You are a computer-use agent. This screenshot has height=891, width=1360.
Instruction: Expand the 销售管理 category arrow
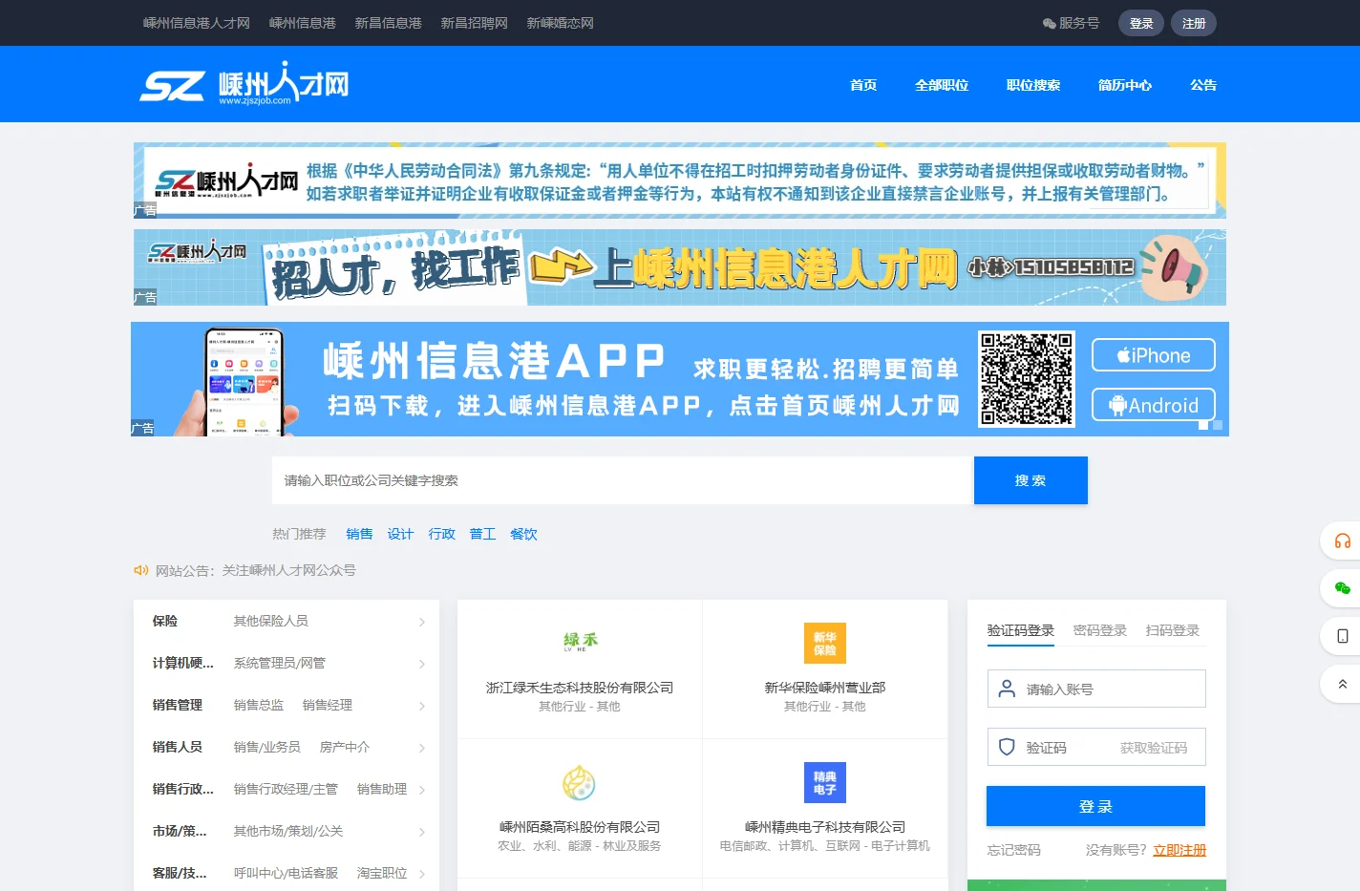[x=422, y=706]
